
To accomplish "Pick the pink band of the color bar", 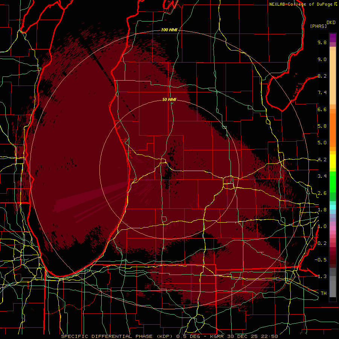I will click(333, 228).
